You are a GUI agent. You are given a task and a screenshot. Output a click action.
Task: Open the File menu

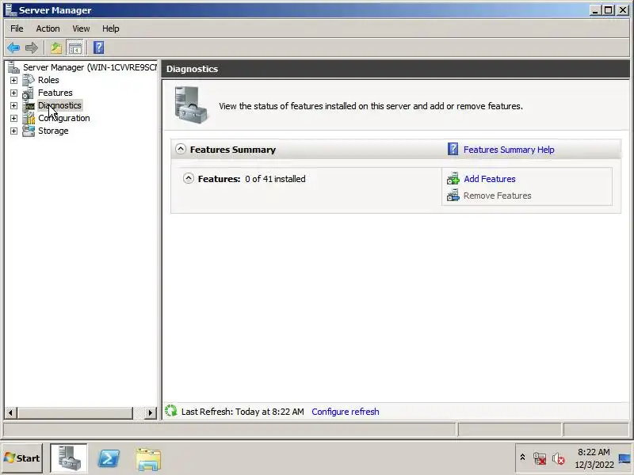(x=17, y=28)
